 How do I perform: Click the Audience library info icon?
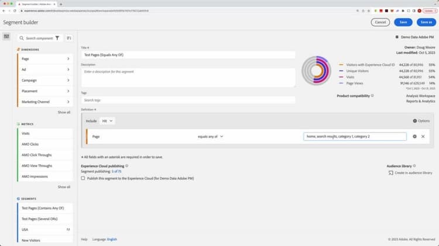tap(414, 166)
